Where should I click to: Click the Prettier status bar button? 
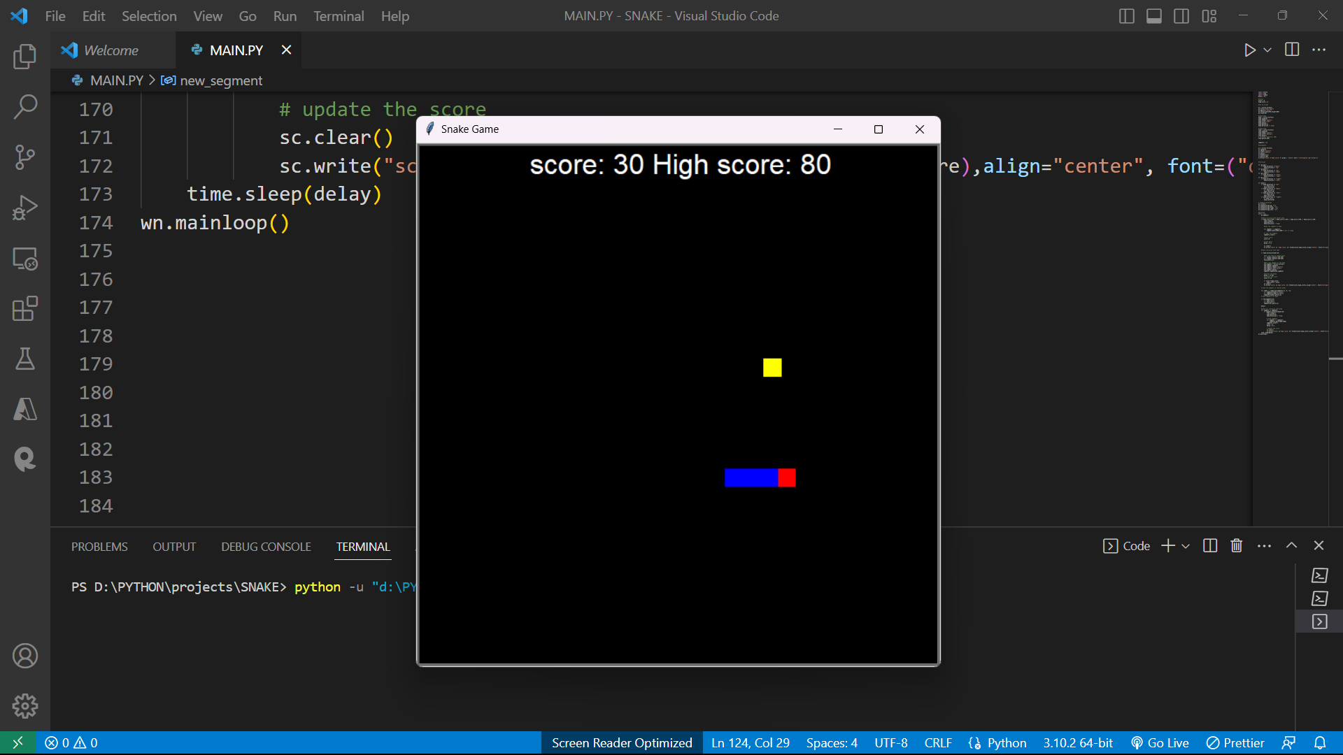click(x=1235, y=742)
